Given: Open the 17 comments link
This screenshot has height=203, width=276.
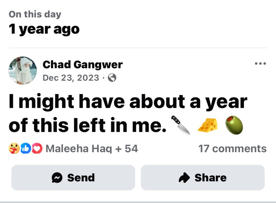Looking at the screenshot, I should click(232, 148).
